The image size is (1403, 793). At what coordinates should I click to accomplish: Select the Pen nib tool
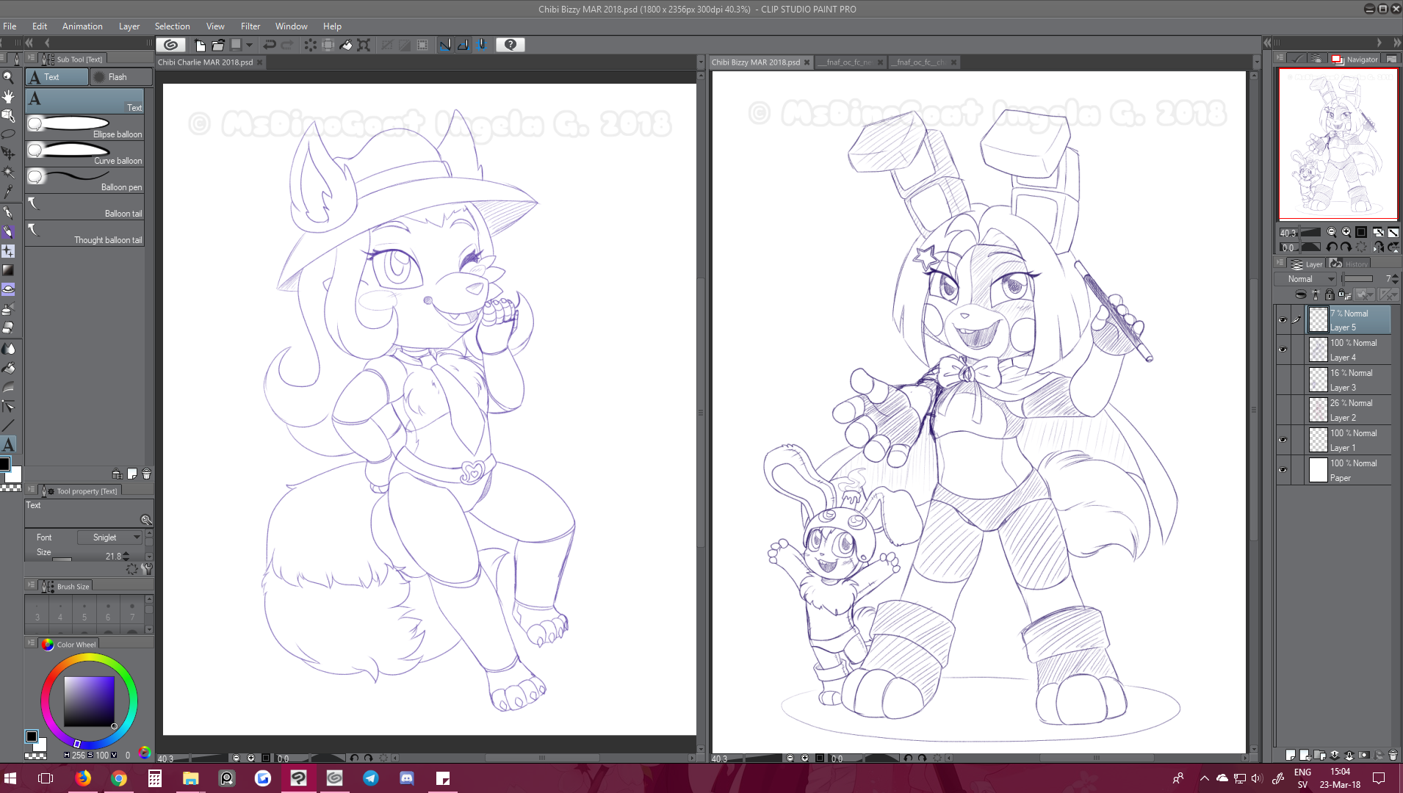pyautogui.click(x=8, y=212)
